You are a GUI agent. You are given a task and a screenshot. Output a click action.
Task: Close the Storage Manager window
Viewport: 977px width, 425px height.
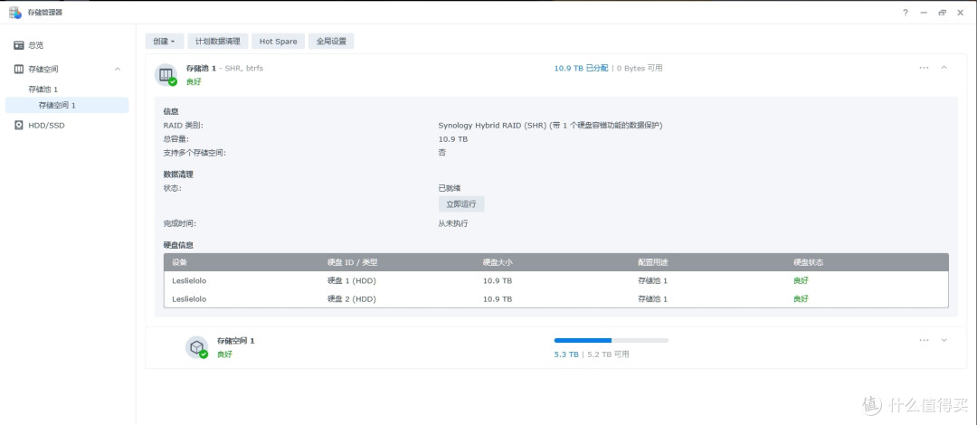pos(960,13)
